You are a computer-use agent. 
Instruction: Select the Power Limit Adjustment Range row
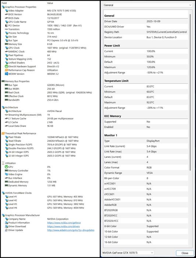point(146,73)
